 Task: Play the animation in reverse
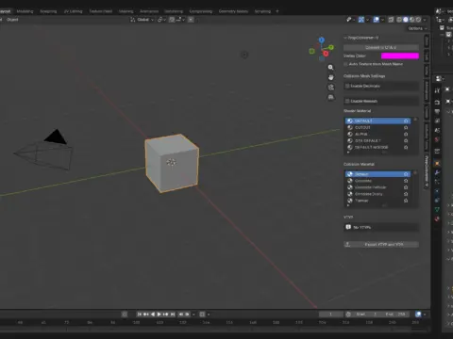(x=153, y=315)
